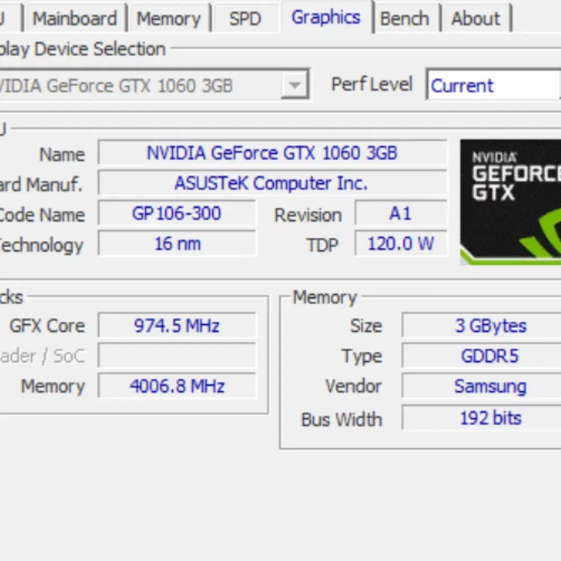Image resolution: width=561 pixels, height=561 pixels.
Task: Click the 120.0 W TDP value
Action: [x=400, y=243]
